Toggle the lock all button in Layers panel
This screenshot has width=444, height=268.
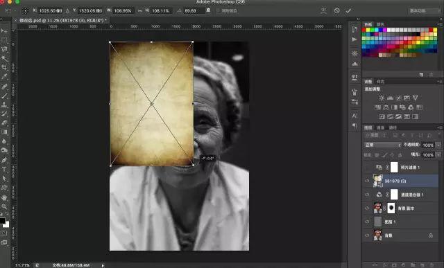(x=400, y=155)
